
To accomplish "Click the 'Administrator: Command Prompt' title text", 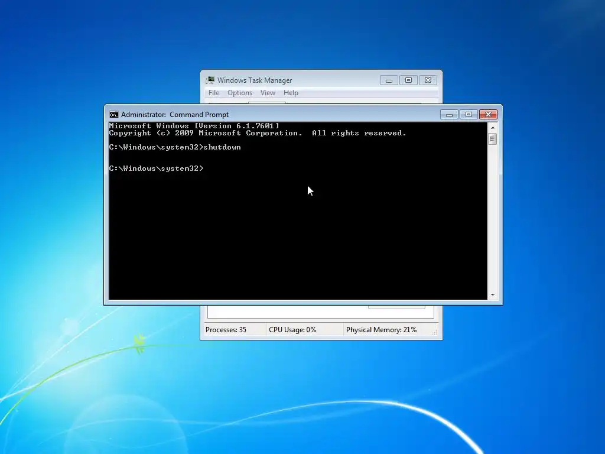I will pyautogui.click(x=175, y=115).
